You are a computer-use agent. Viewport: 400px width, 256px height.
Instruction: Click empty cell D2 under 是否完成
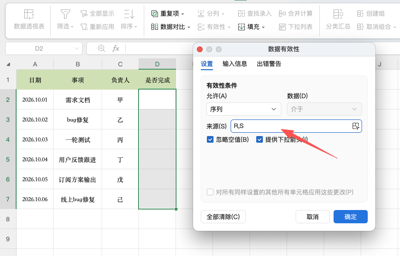(x=157, y=100)
